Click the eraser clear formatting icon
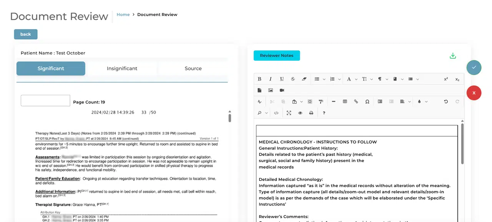This screenshot has height=222, width=492. (304, 79)
